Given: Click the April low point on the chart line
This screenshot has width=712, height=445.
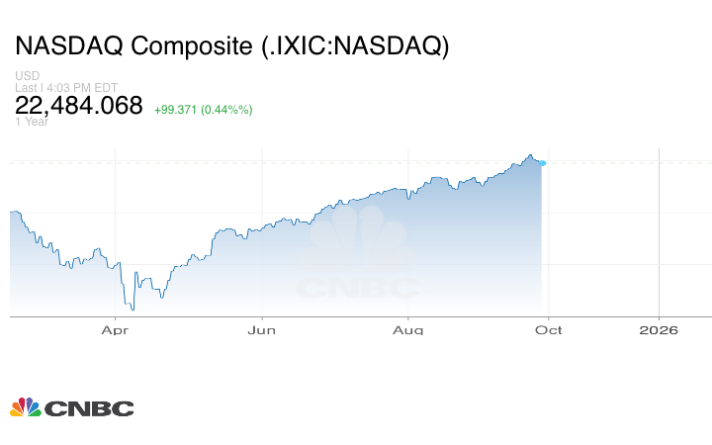Looking at the screenshot, I should pos(132,310).
